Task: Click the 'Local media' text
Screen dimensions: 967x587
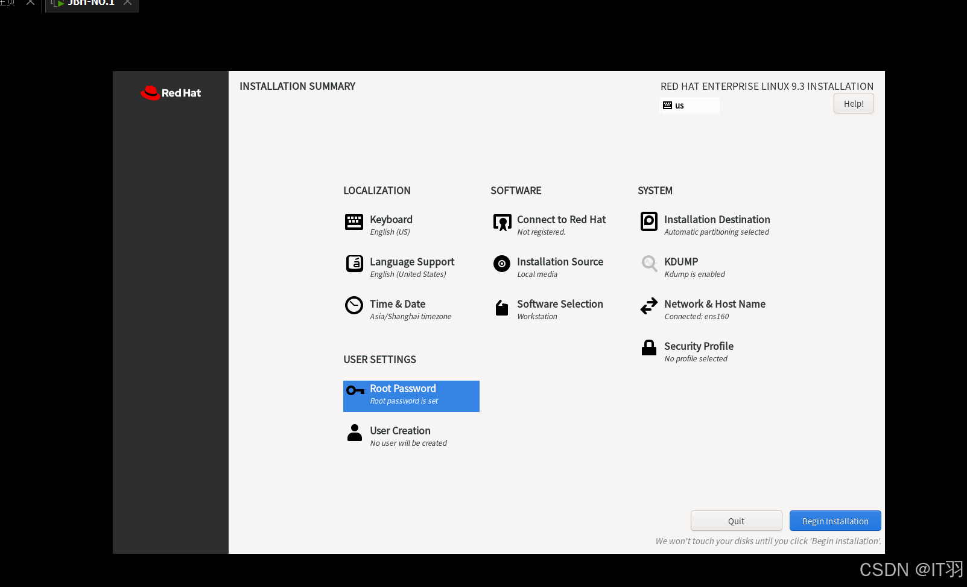Action: [x=537, y=274]
